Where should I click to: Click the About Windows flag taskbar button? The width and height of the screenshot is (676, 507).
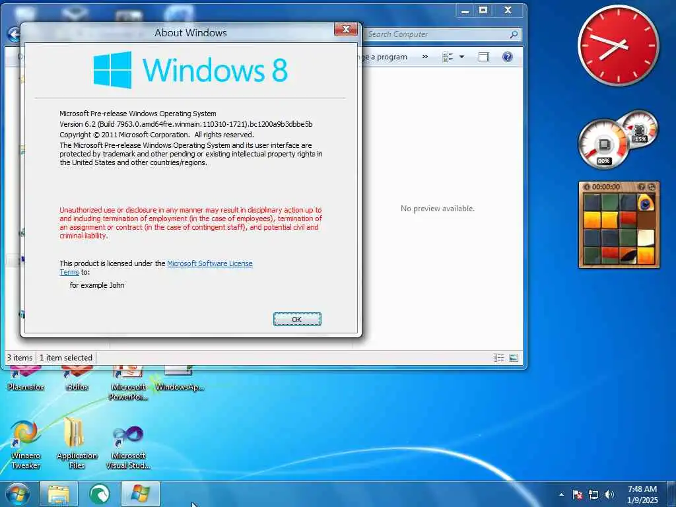[x=140, y=494]
